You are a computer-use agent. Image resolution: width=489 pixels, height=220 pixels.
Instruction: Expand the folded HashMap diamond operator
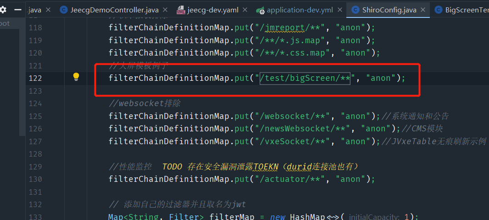coord(333,217)
